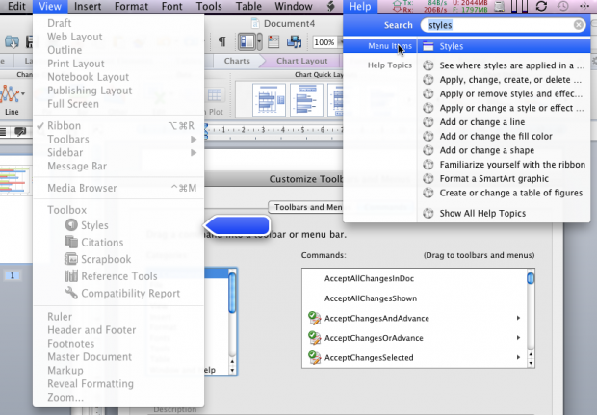Clear the help search with the X icon
Viewport: 597px width, 415px height.
578,26
